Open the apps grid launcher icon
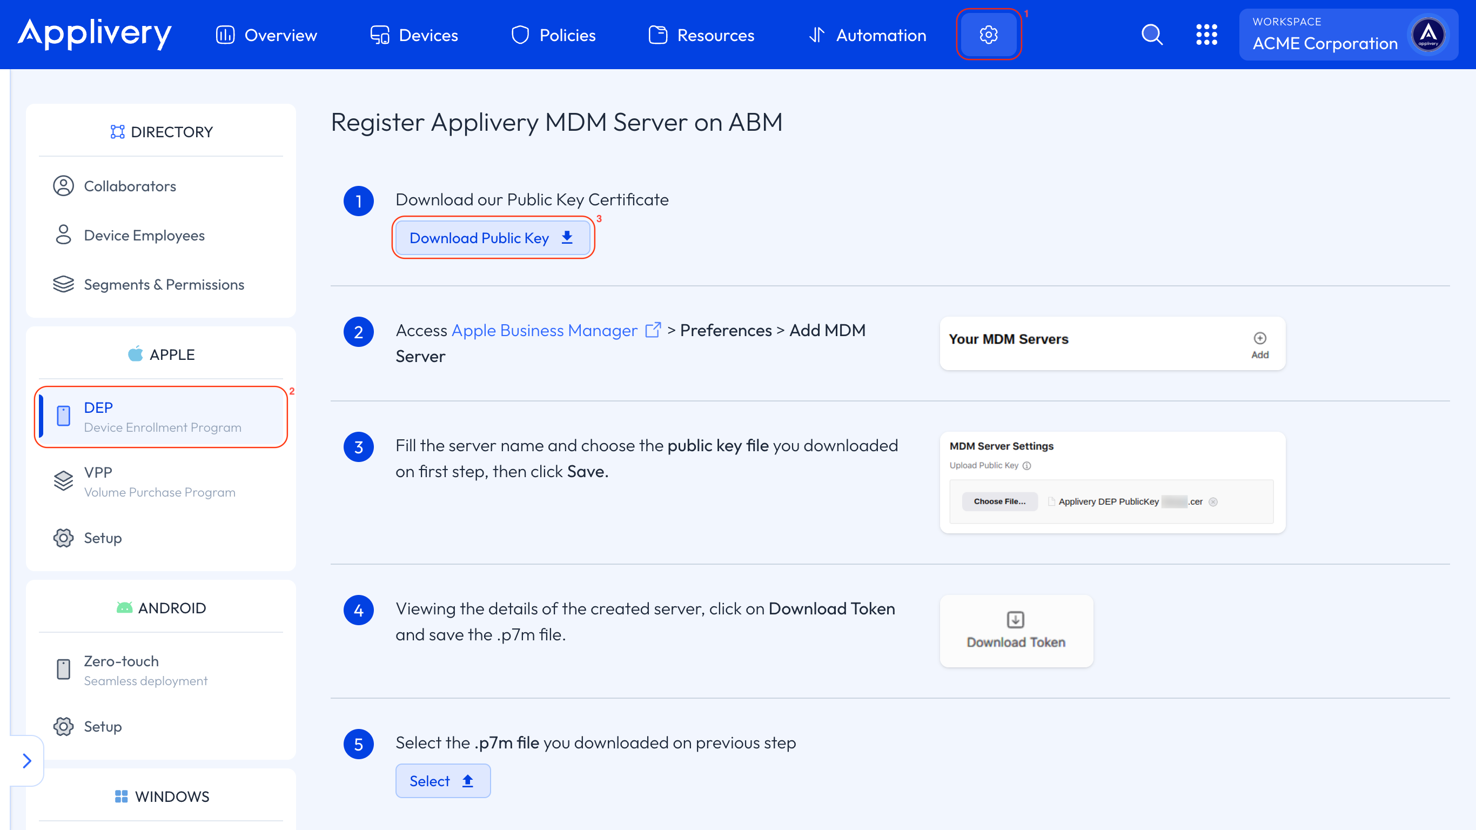Viewport: 1476px width, 830px height. pos(1206,35)
